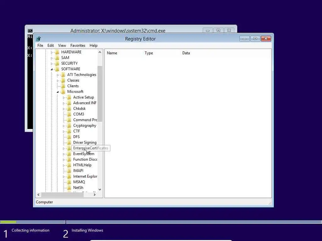Expand the HARDWARE key
Screen dimensions: 322x241
tap(52, 52)
